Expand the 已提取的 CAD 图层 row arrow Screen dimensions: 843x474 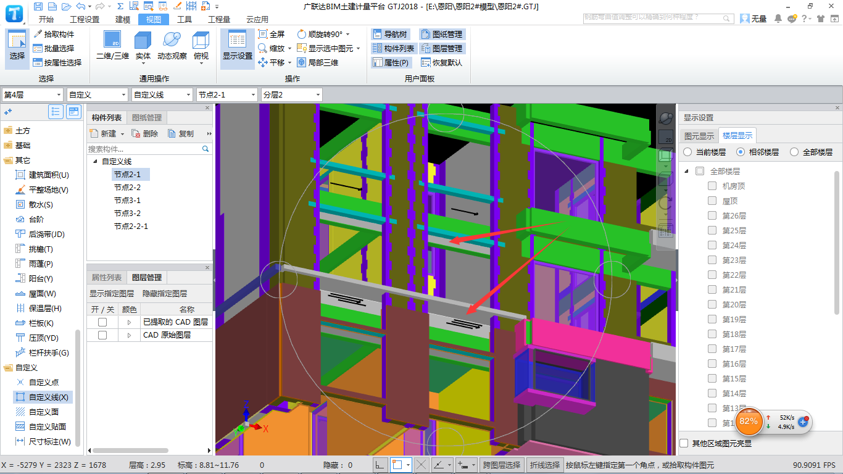(x=129, y=322)
